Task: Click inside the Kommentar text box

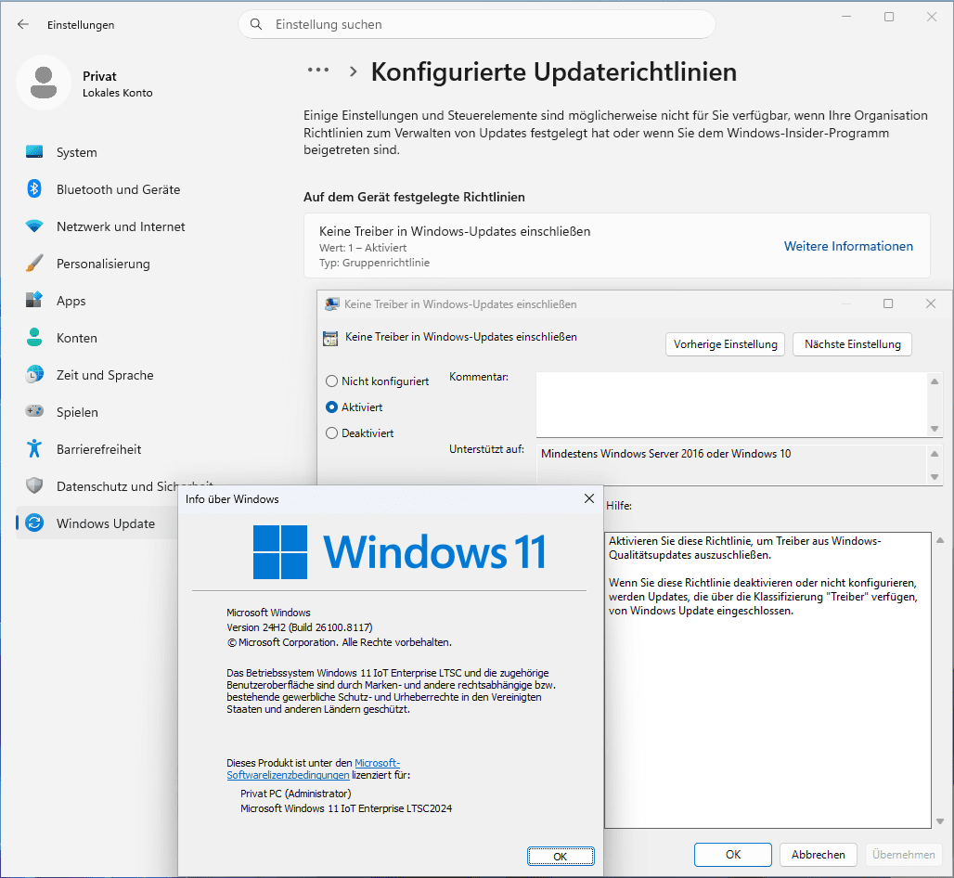Action: 731,404
